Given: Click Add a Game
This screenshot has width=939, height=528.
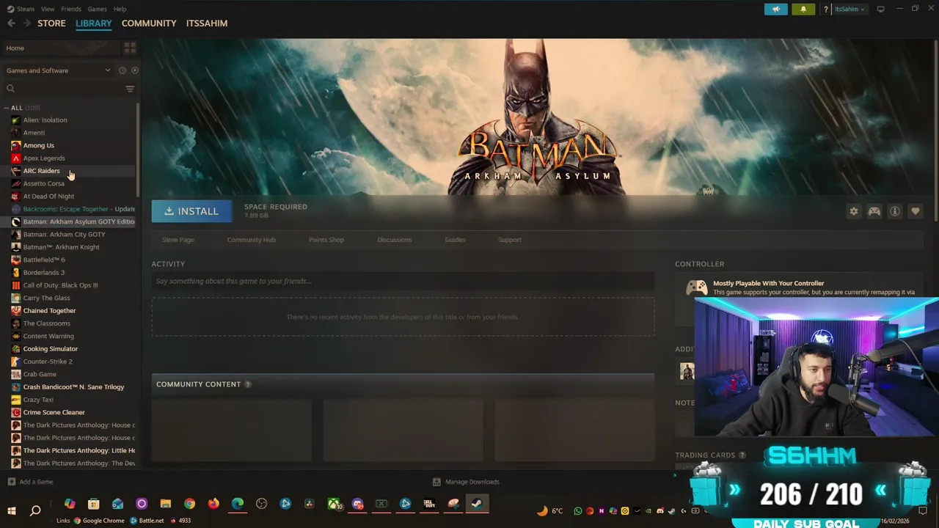Looking at the screenshot, I should point(30,482).
